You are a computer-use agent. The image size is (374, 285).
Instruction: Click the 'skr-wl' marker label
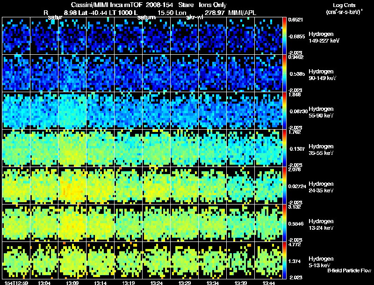pyautogui.click(x=194, y=17)
